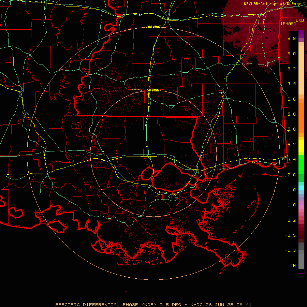Click the "5.8" scale value
The height and width of the screenshot is (307, 307).
[292, 114]
